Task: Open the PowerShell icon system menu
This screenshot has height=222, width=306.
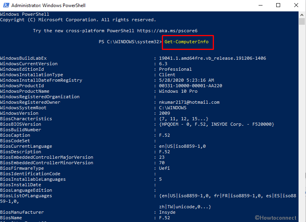Action: [x=6, y=5]
